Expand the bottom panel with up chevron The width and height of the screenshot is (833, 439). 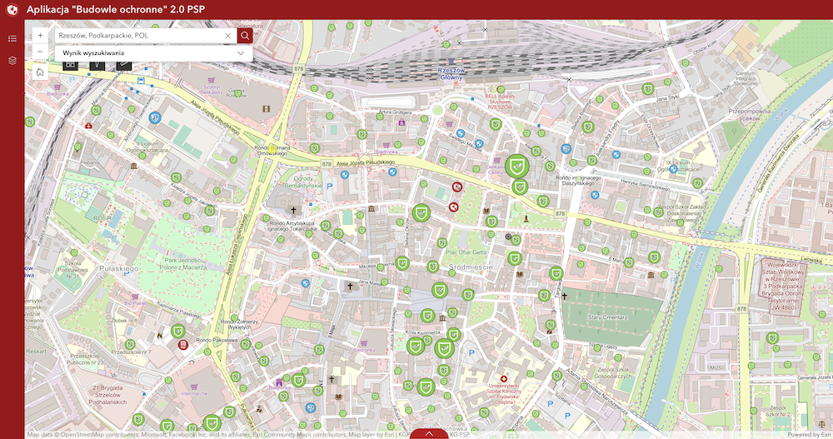click(429, 433)
